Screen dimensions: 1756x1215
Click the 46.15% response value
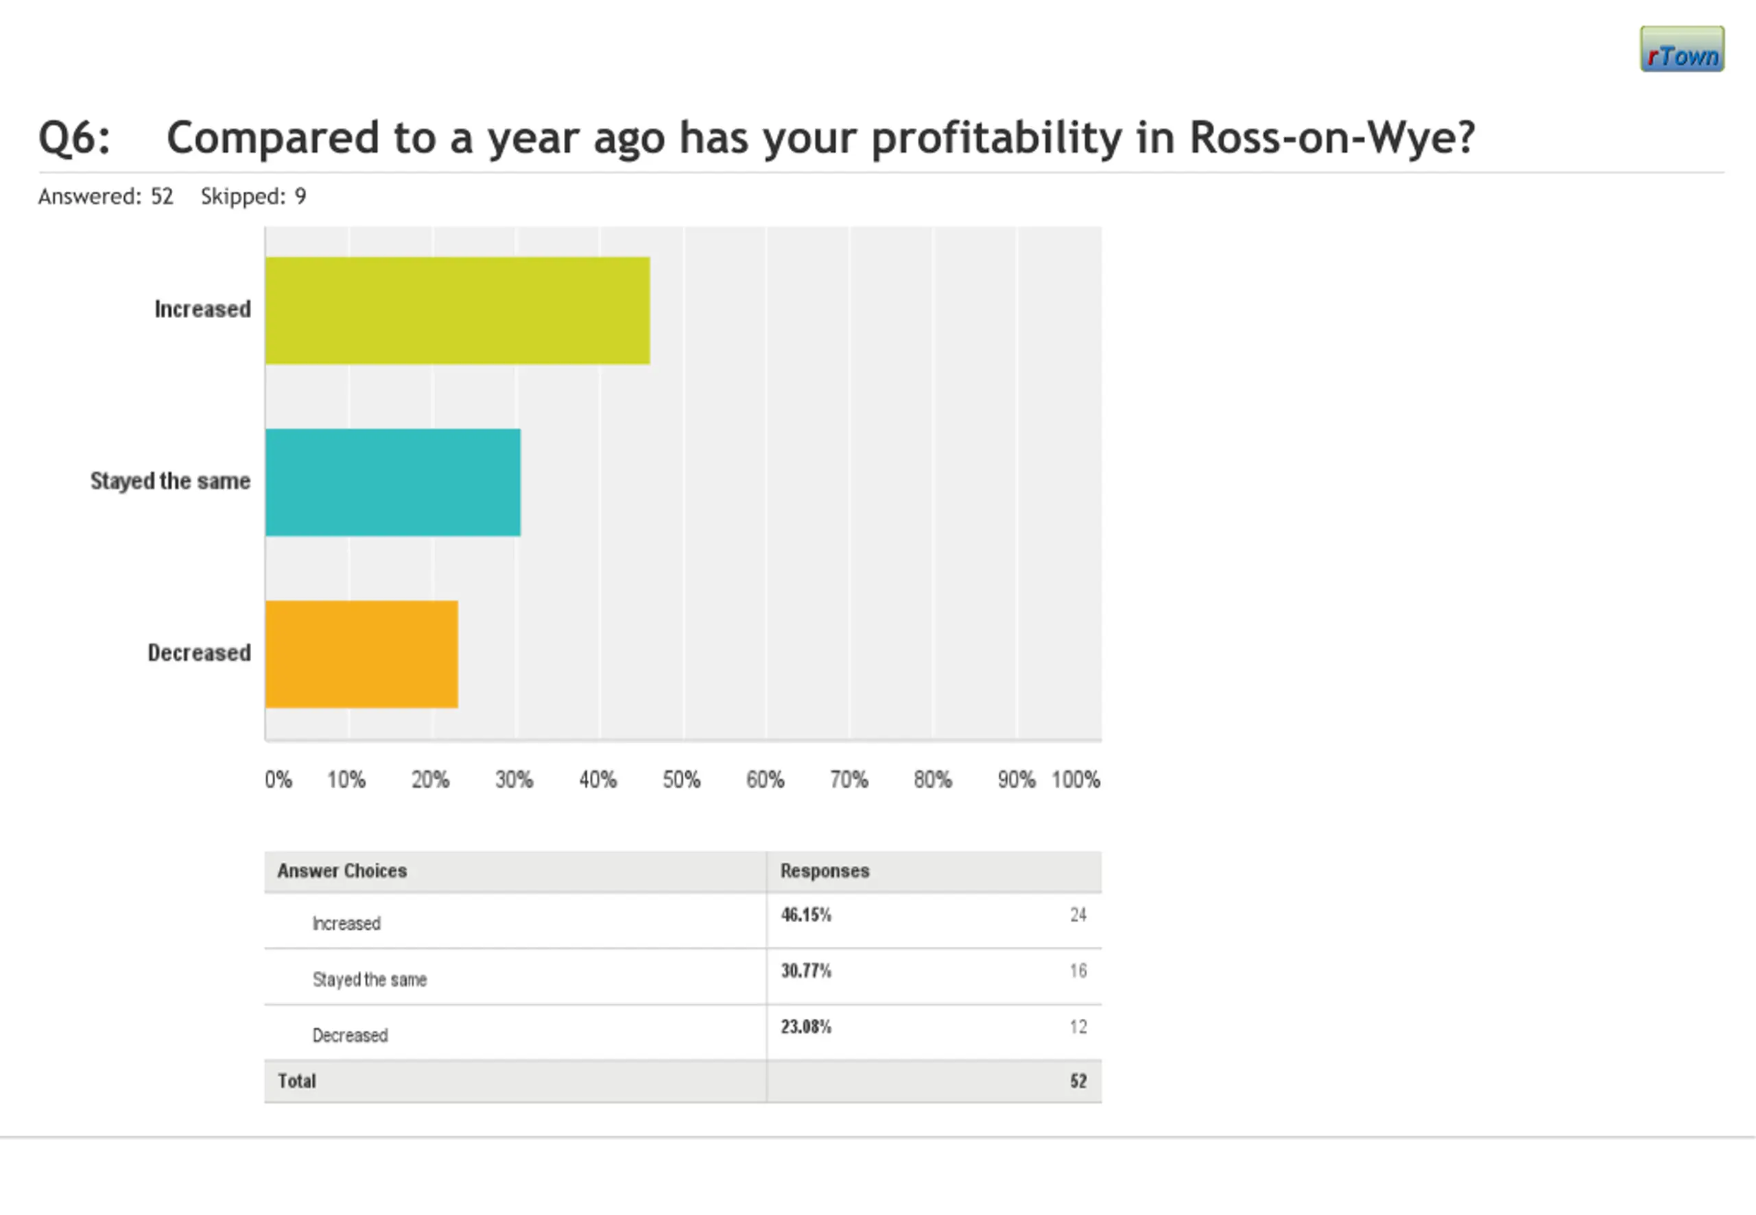(x=806, y=915)
